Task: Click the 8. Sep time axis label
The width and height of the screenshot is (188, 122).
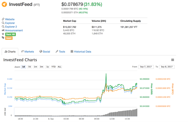Action: tap(51, 119)
